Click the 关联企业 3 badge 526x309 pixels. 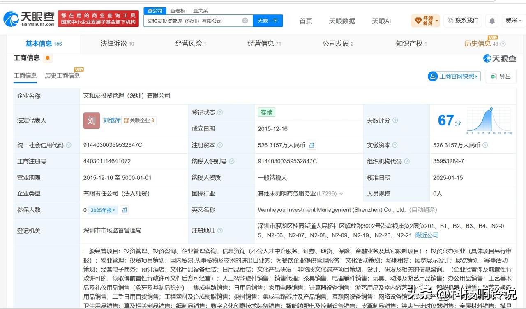pyautogui.click(x=139, y=121)
